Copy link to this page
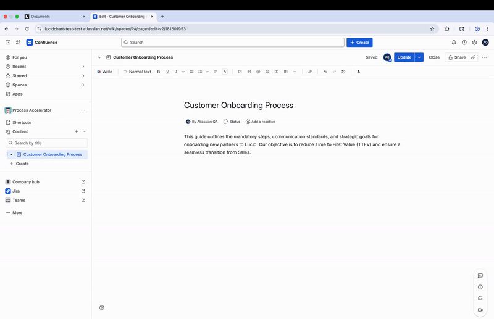This screenshot has width=494, height=319. 474,57
